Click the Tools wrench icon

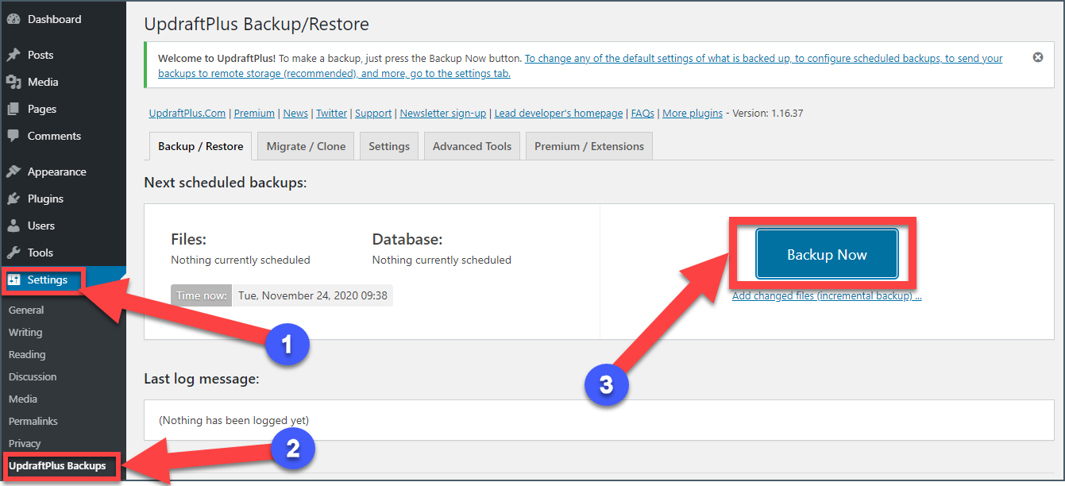point(14,253)
